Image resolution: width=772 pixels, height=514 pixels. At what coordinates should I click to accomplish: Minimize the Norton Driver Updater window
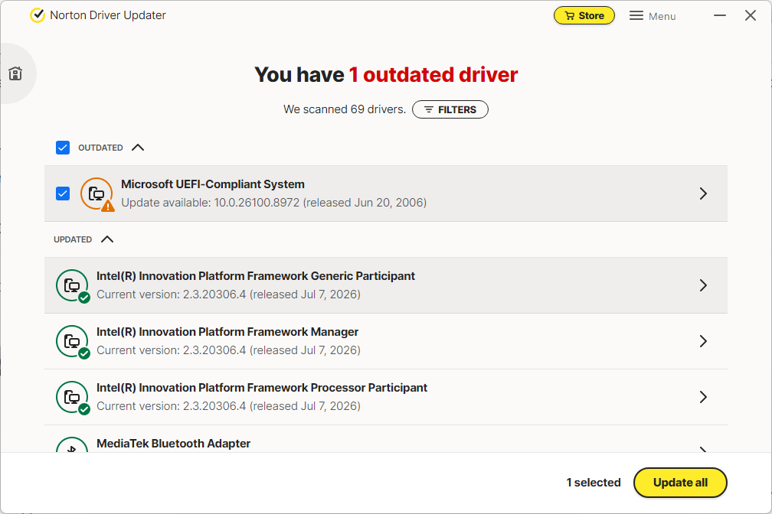coord(720,16)
